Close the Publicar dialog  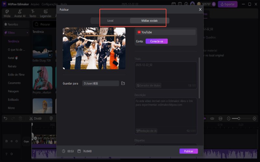coord(200,10)
